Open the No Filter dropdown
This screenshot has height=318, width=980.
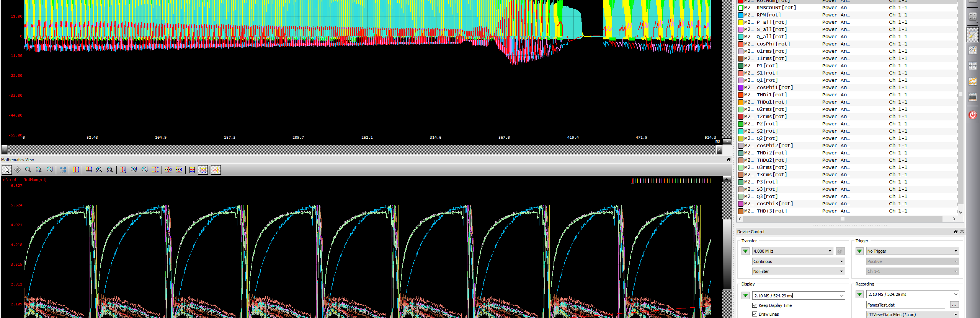point(798,271)
